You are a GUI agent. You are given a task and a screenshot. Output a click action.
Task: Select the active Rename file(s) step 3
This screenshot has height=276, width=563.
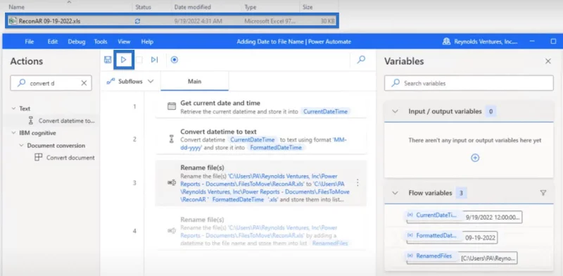(260, 183)
